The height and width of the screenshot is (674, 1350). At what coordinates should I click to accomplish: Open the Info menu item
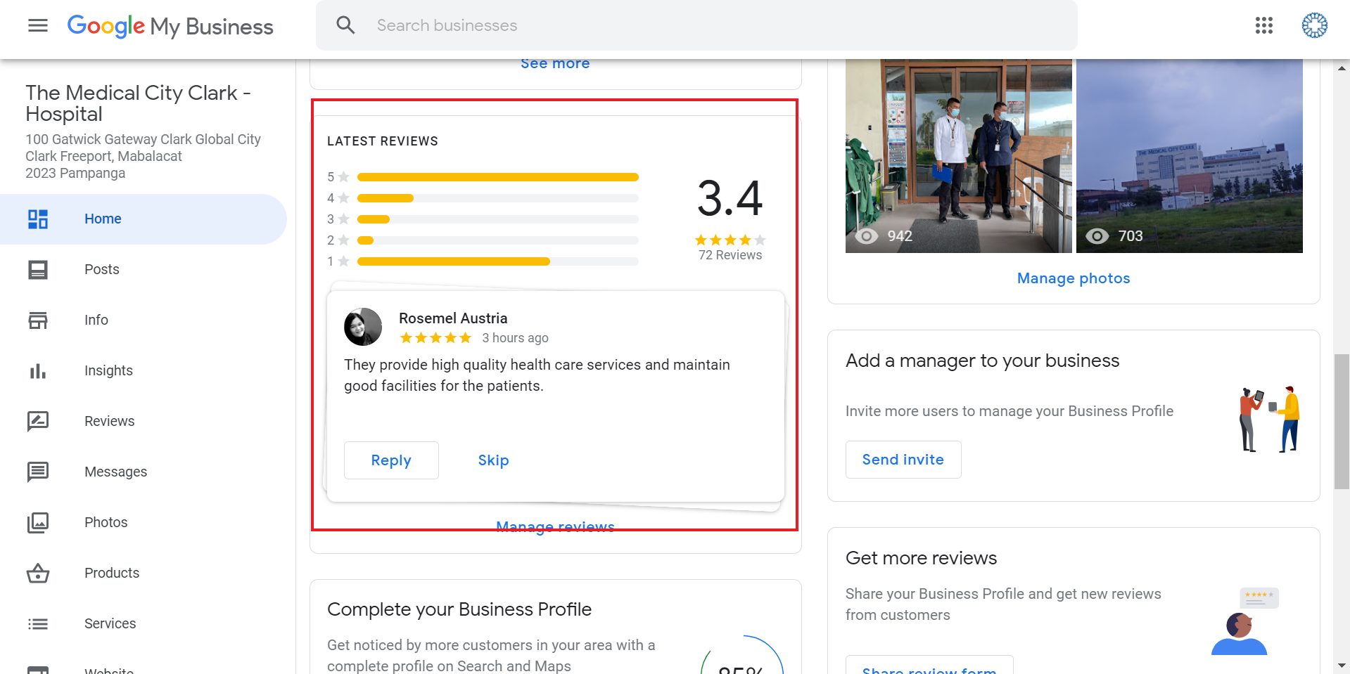click(x=96, y=320)
